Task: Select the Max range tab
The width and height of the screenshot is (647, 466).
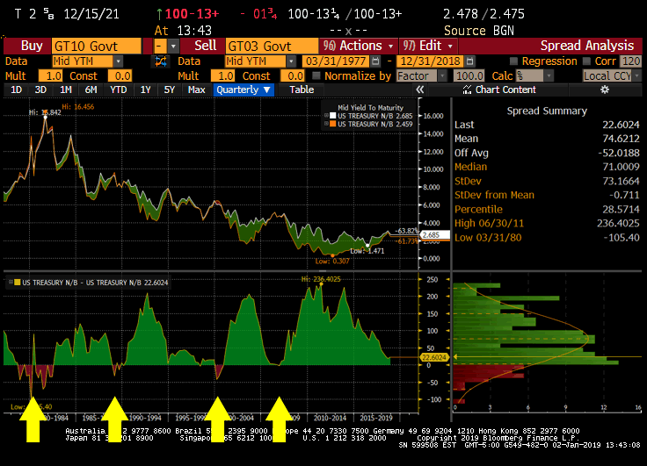Action: point(196,90)
